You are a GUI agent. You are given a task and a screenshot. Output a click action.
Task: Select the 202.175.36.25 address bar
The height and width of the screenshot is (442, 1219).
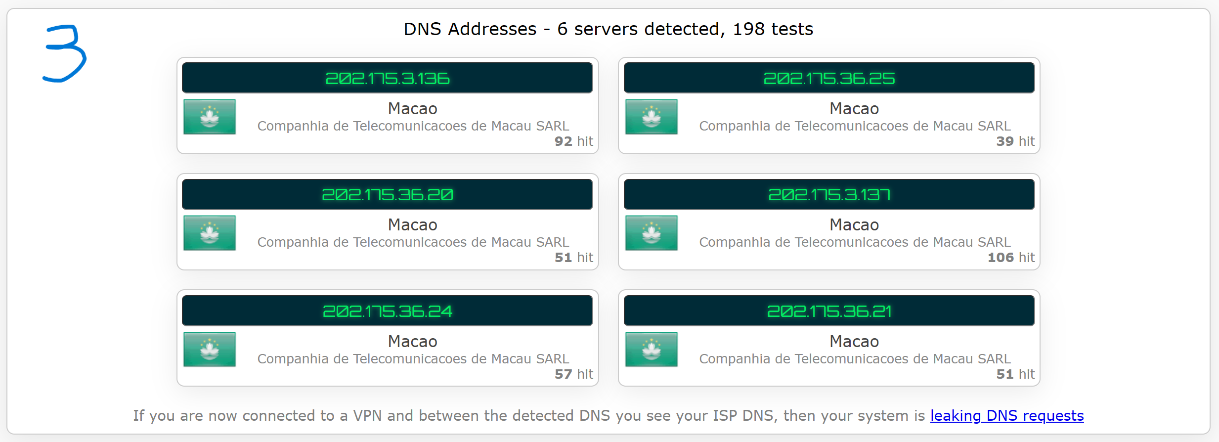pyautogui.click(x=829, y=78)
